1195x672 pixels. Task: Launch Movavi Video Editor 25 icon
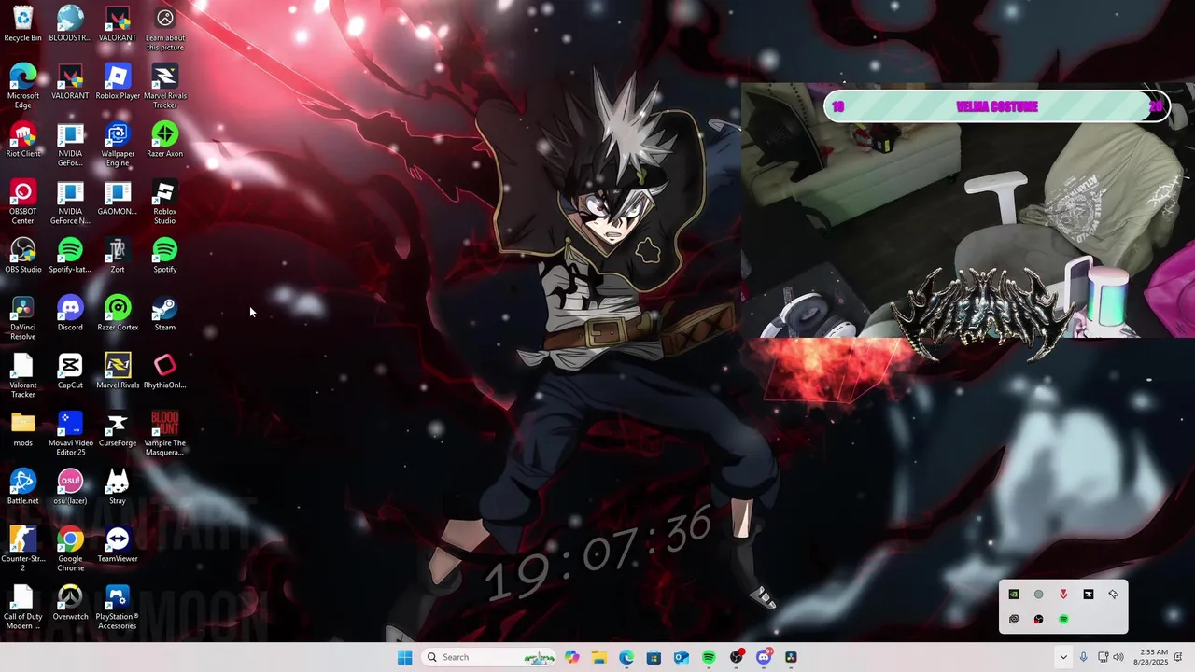(70, 434)
